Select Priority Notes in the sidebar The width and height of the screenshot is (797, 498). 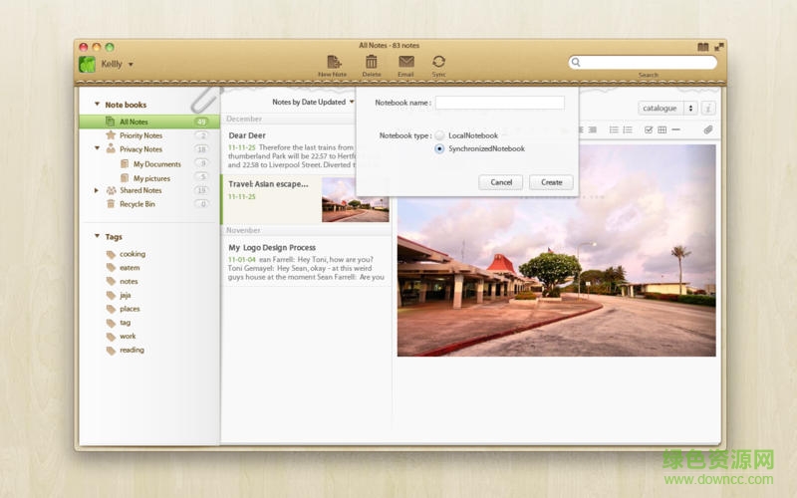140,135
